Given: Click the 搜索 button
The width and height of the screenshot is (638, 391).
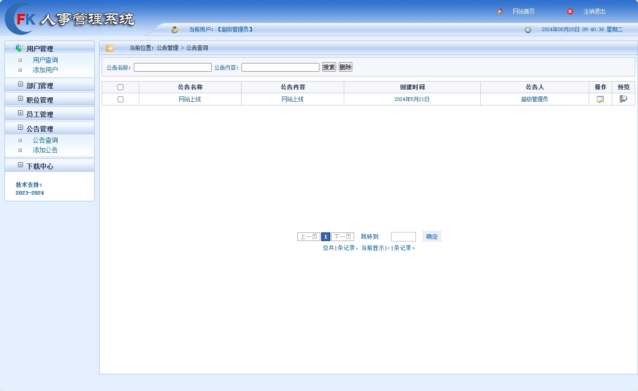Looking at the screenshot, I should [x=328, y=67].
